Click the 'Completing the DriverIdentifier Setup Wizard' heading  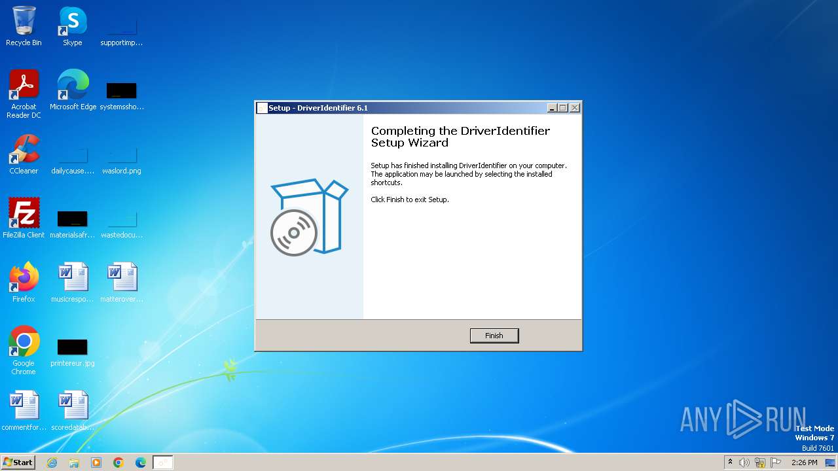coord(460,137)
